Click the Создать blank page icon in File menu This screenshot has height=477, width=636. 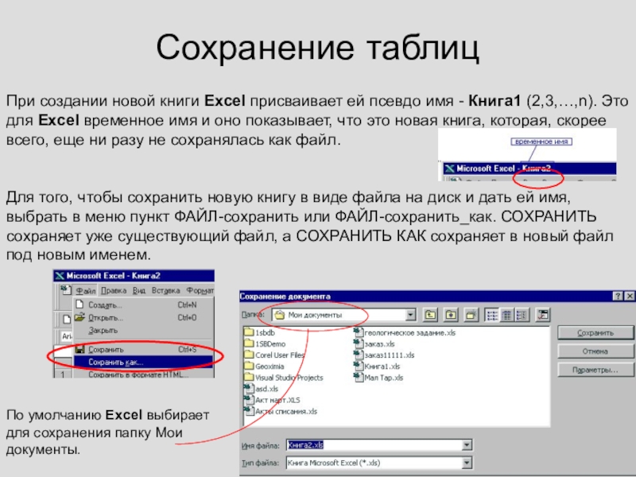(x=80, y=304)
